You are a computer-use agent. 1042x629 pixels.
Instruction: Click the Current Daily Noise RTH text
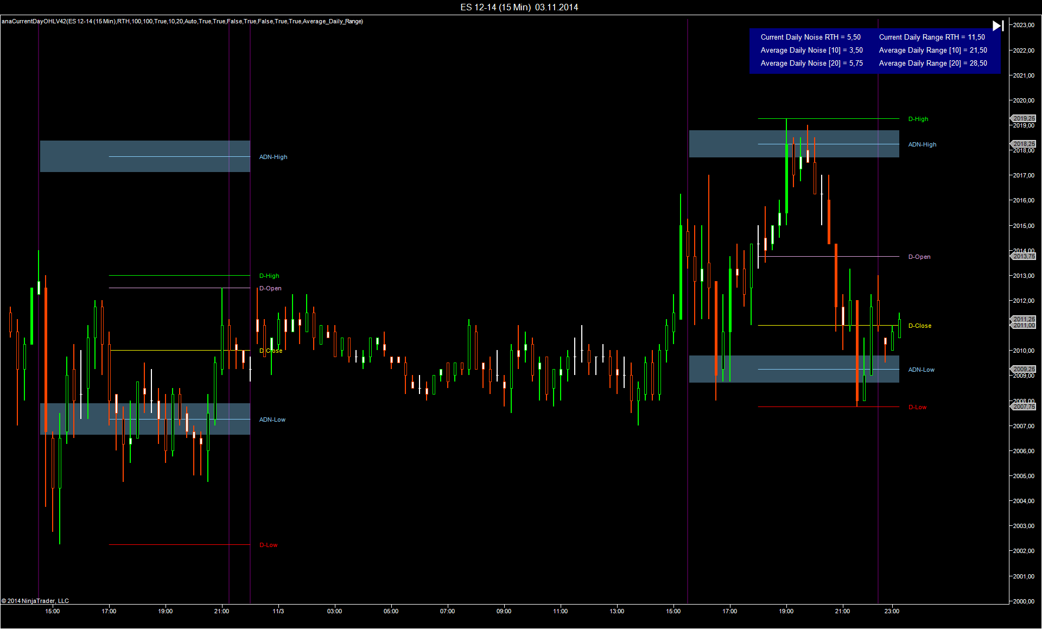[x=810, y=37]
